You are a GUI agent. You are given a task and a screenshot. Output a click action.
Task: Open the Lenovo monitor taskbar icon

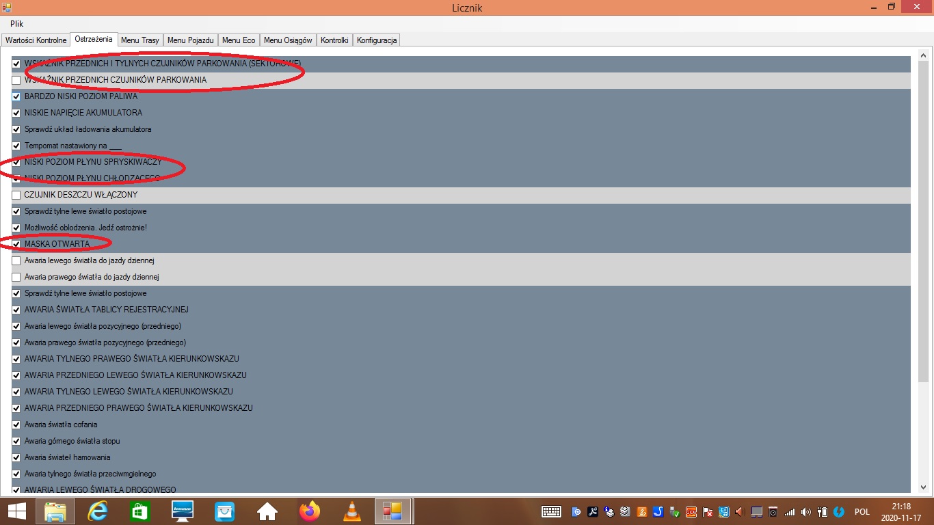coord(182,511)
